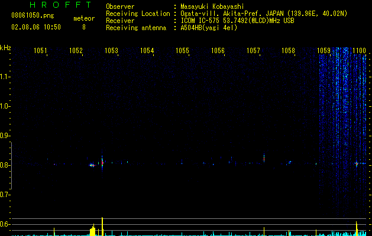Click the 1.1 kHz axis label

(5, 77)
